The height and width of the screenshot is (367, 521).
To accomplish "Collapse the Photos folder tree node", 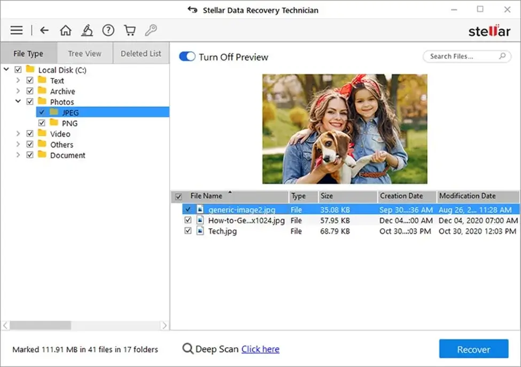I will pyautogui.click(x=18, y=101).
